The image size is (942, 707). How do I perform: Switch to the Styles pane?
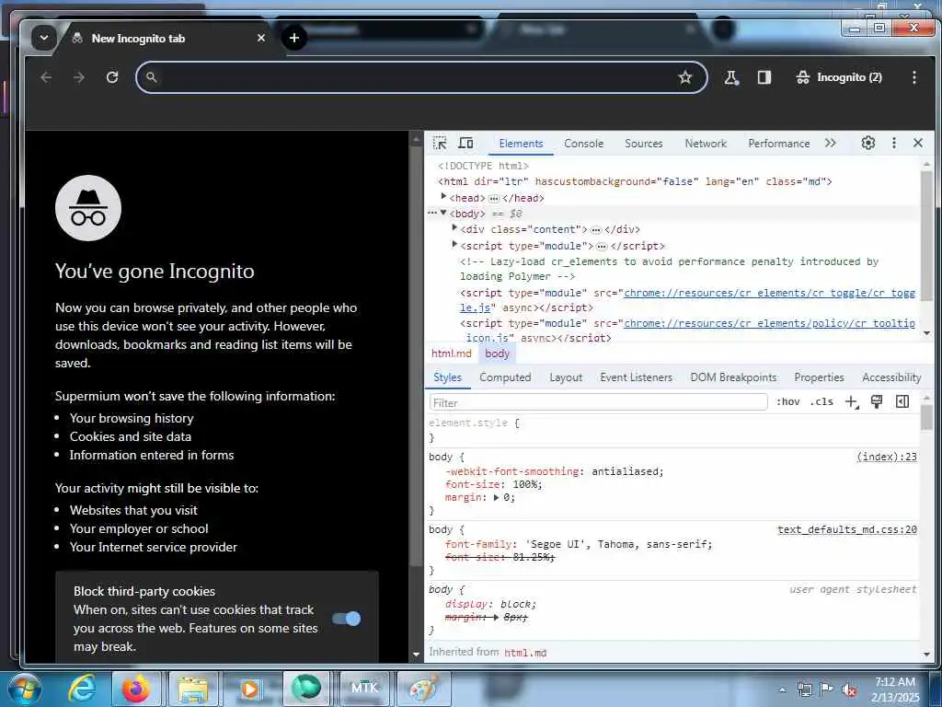(x=448, y=377)
